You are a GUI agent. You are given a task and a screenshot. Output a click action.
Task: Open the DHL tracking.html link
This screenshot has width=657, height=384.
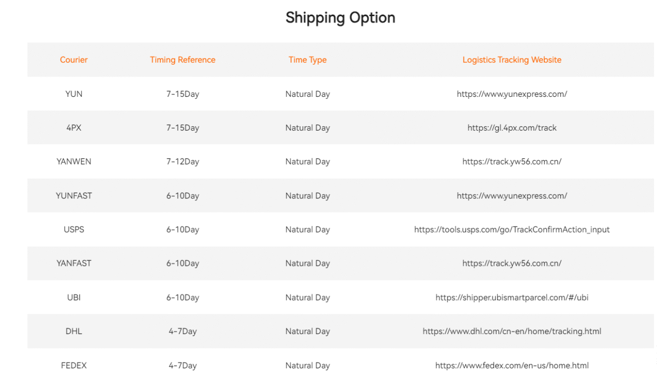[511, 332]
